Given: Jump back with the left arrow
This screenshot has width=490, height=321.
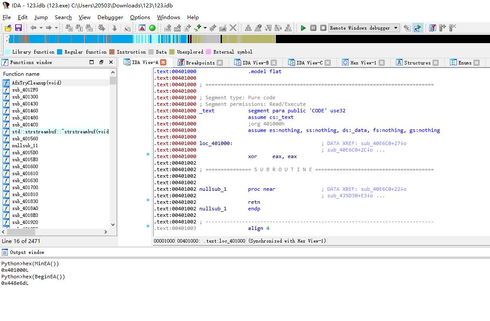Looking at the screenshot, I should pyautogui.click(x=33, y=28).
